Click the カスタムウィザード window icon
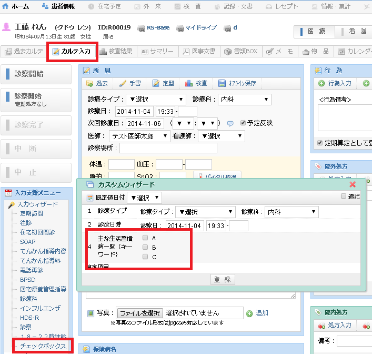The width and height of the screenshot is (372, 354). pyautogui.click(x=90, y=184)
